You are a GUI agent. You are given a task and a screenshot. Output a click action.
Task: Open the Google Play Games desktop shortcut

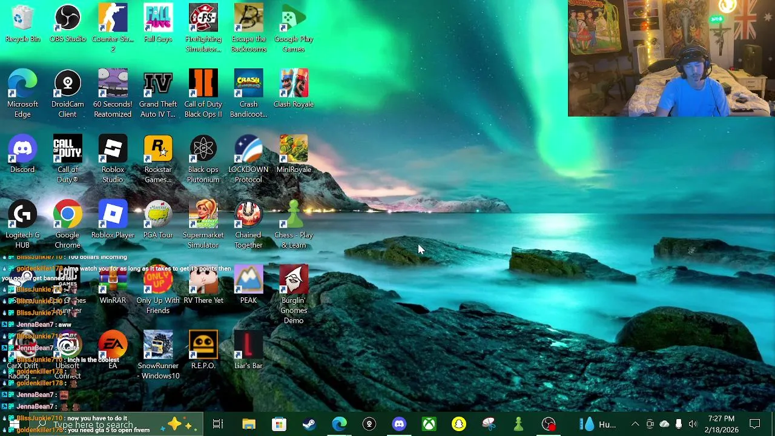294,28
